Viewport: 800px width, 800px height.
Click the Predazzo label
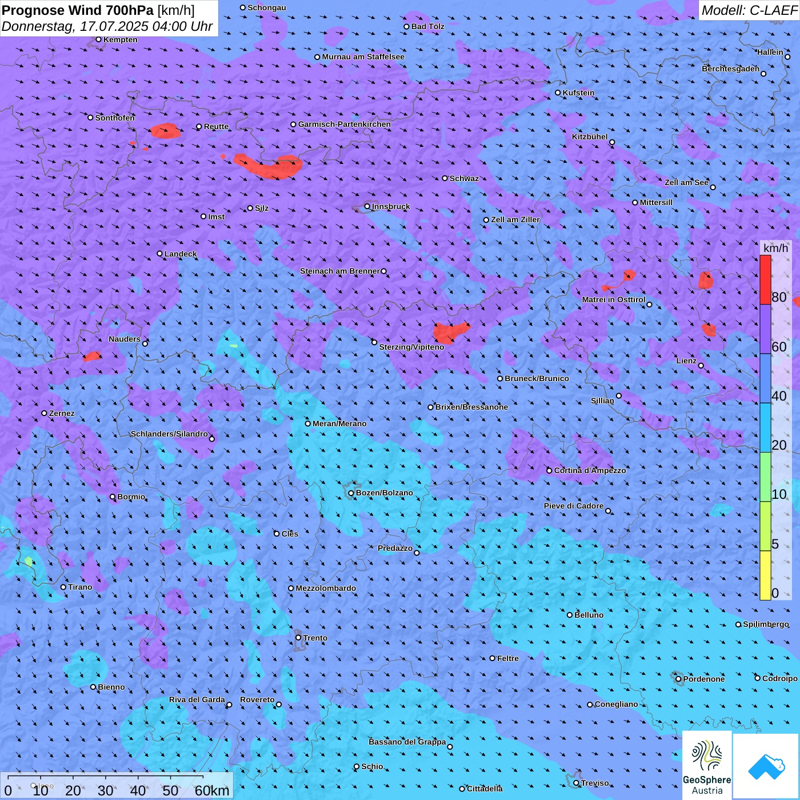point(395,548)
